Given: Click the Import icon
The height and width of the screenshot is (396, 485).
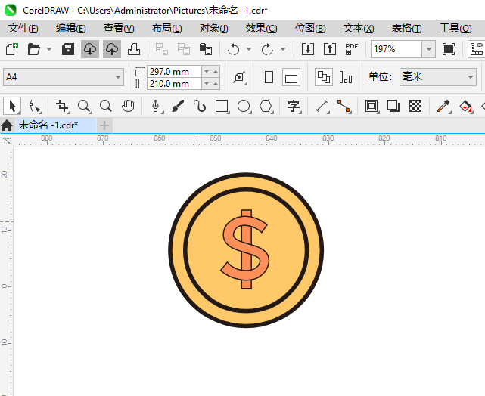Looking at the screenshot, I should click(x=308, y=49).
